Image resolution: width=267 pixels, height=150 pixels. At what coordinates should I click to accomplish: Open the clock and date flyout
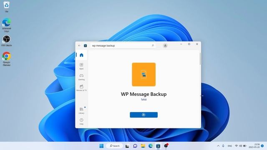tap(254, 146)
